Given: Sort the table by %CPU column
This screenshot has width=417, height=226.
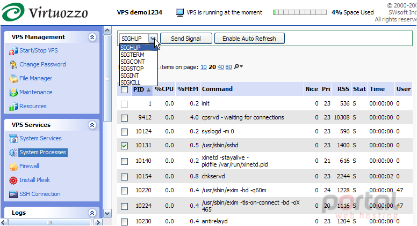Looking at the screenshot, I should [x=164, y=89].
